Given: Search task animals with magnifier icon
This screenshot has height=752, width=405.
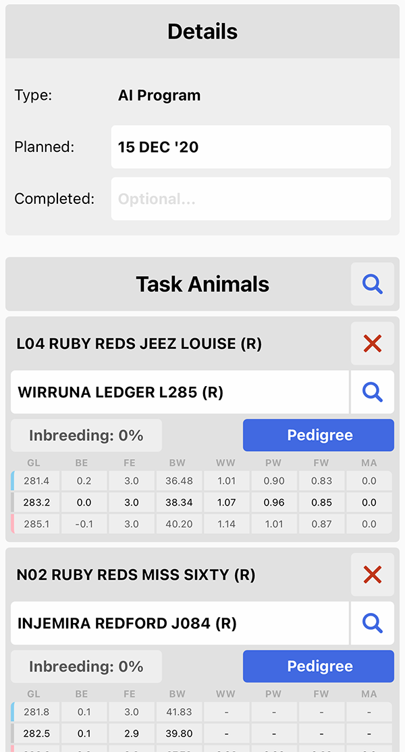Looking at the screenshot, I should click(x=373, y=284).
